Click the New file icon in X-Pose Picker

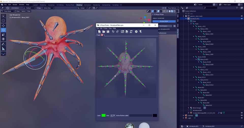[99, 32]
